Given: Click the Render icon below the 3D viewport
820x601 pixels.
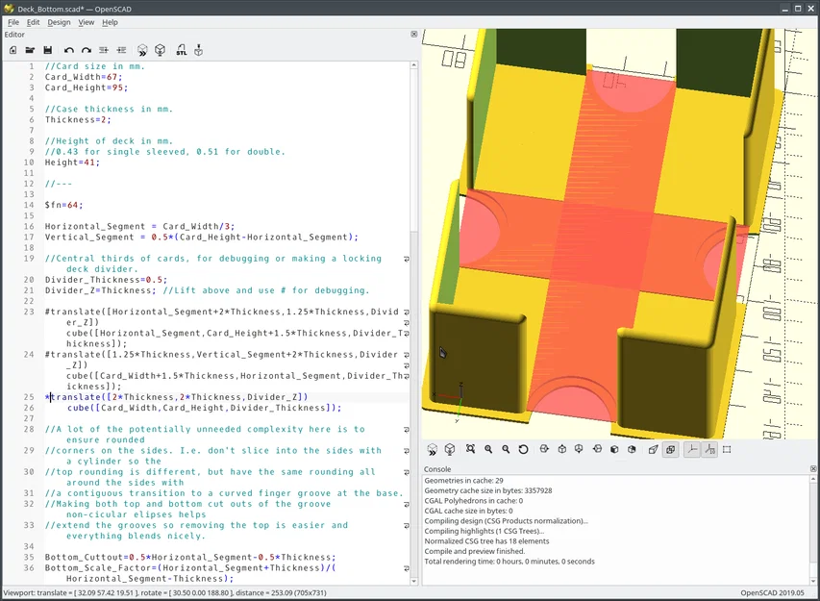Looking at the screenshot, I should tap(450, 449).
